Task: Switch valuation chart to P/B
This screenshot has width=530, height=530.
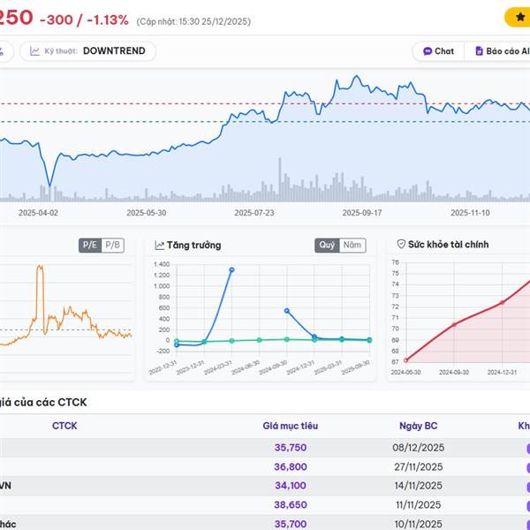Action: [x=112, y=245]
